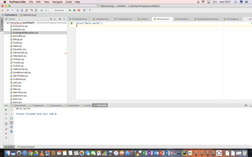The width and height of the screenshot is (252, 157).
Task: Click the trash icon to clear console output
Action: coord(11,131)
